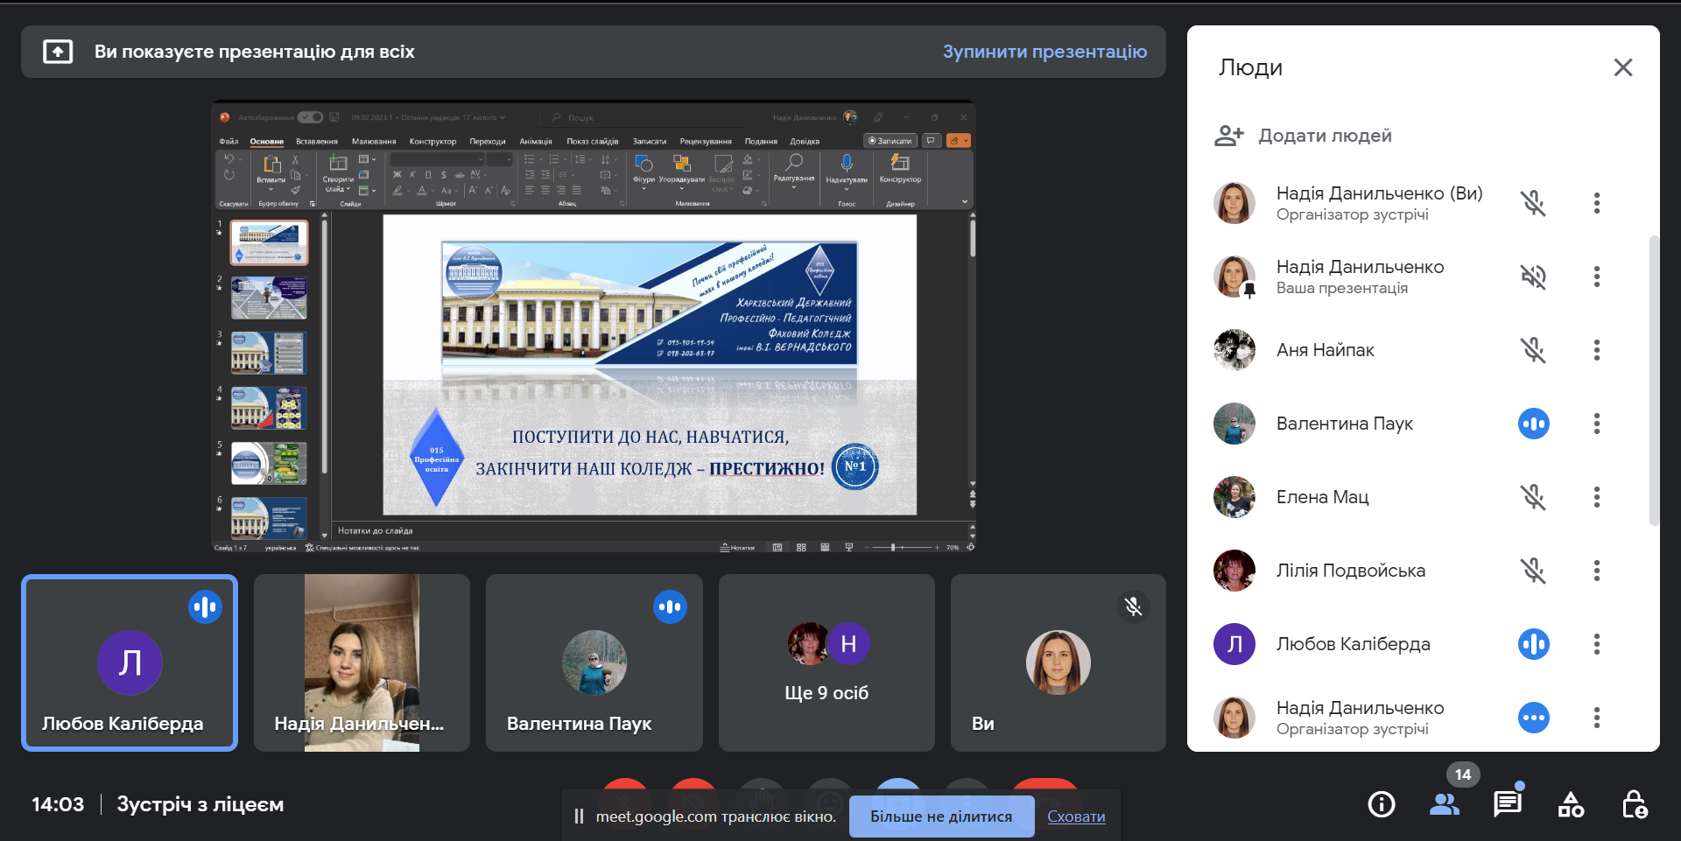Click the present-screen icon in presentation banner
The image size is (1681, 841).
click(x=58, y=52)
